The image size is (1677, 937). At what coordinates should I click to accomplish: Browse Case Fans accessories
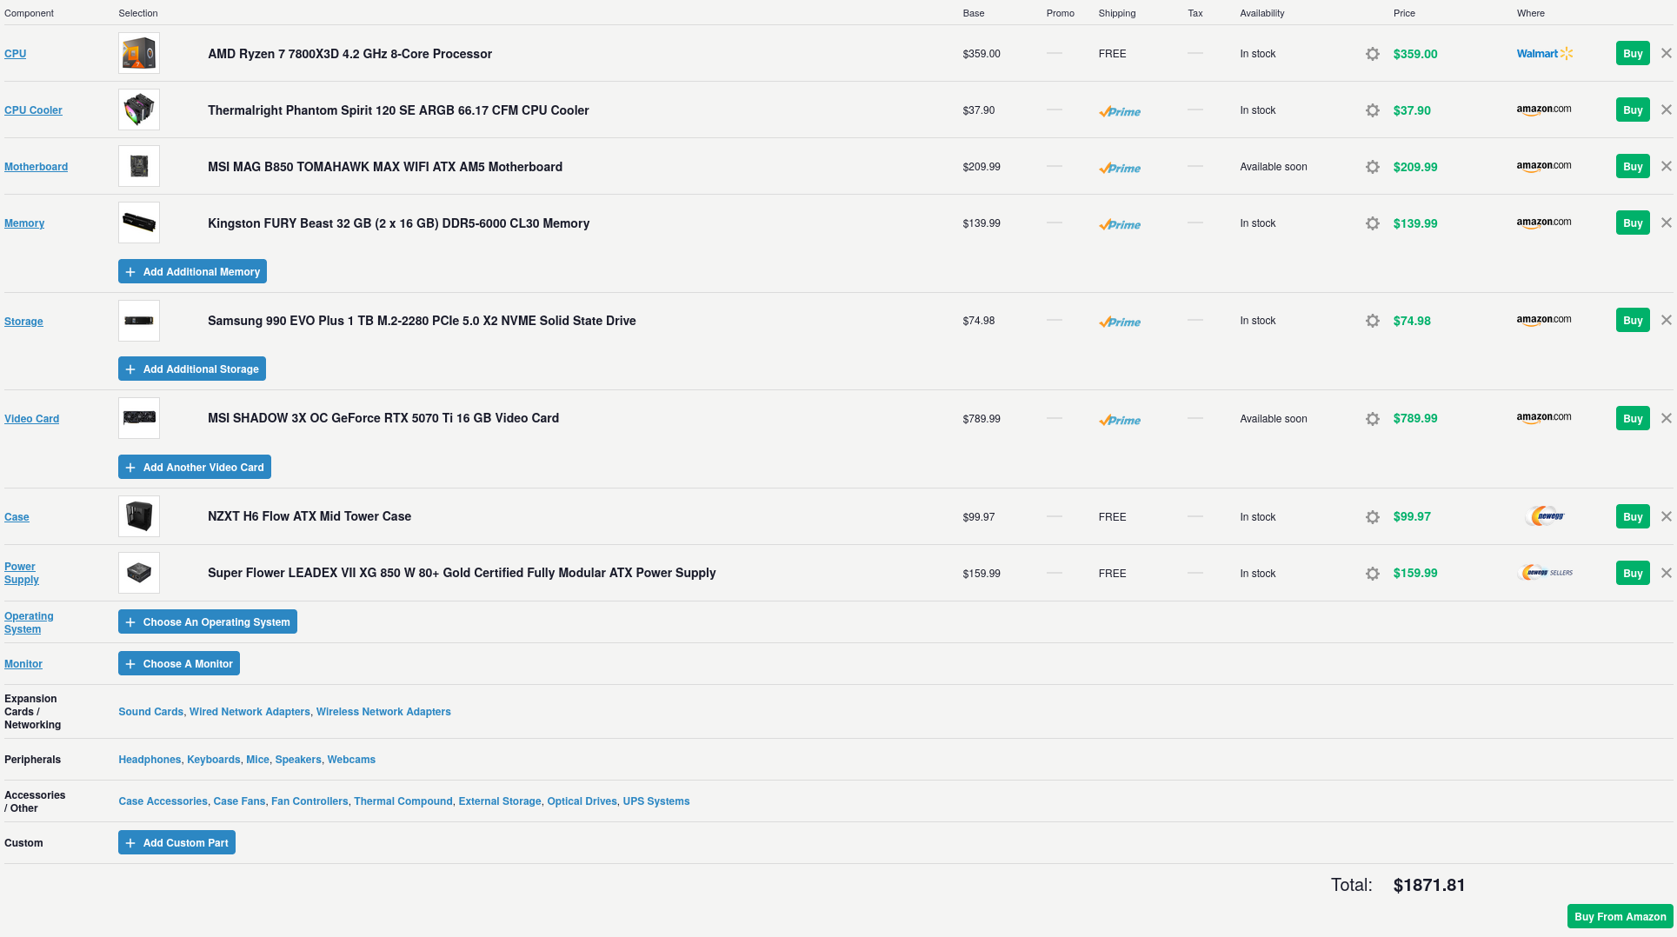[239, 801]
